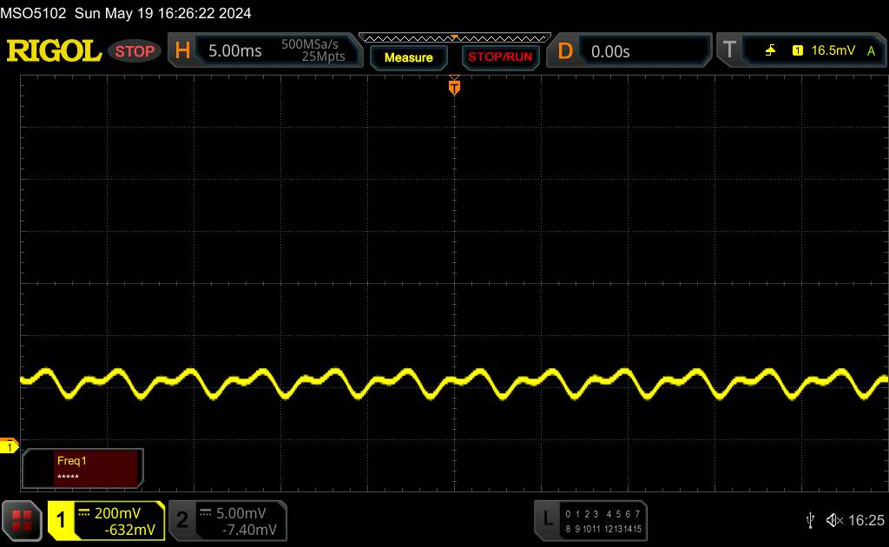
Task: Click the rising edge trigger icon
Action: coord(770,51)
